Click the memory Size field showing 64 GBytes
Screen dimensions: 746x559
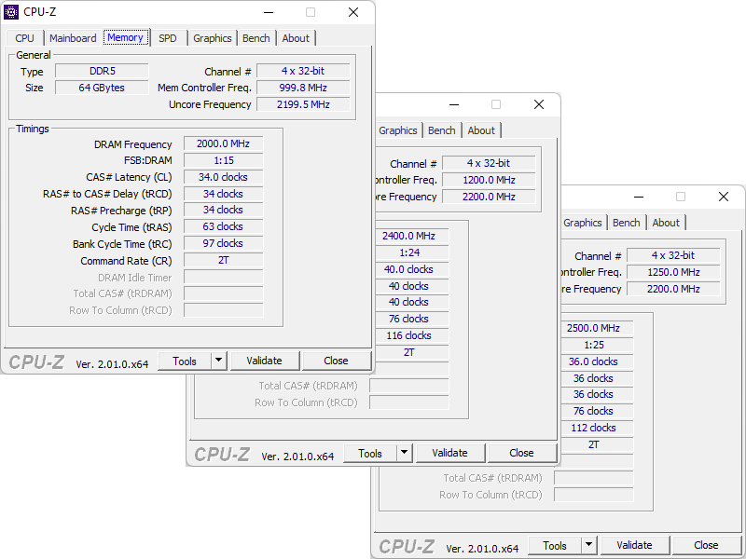point(101,88)
